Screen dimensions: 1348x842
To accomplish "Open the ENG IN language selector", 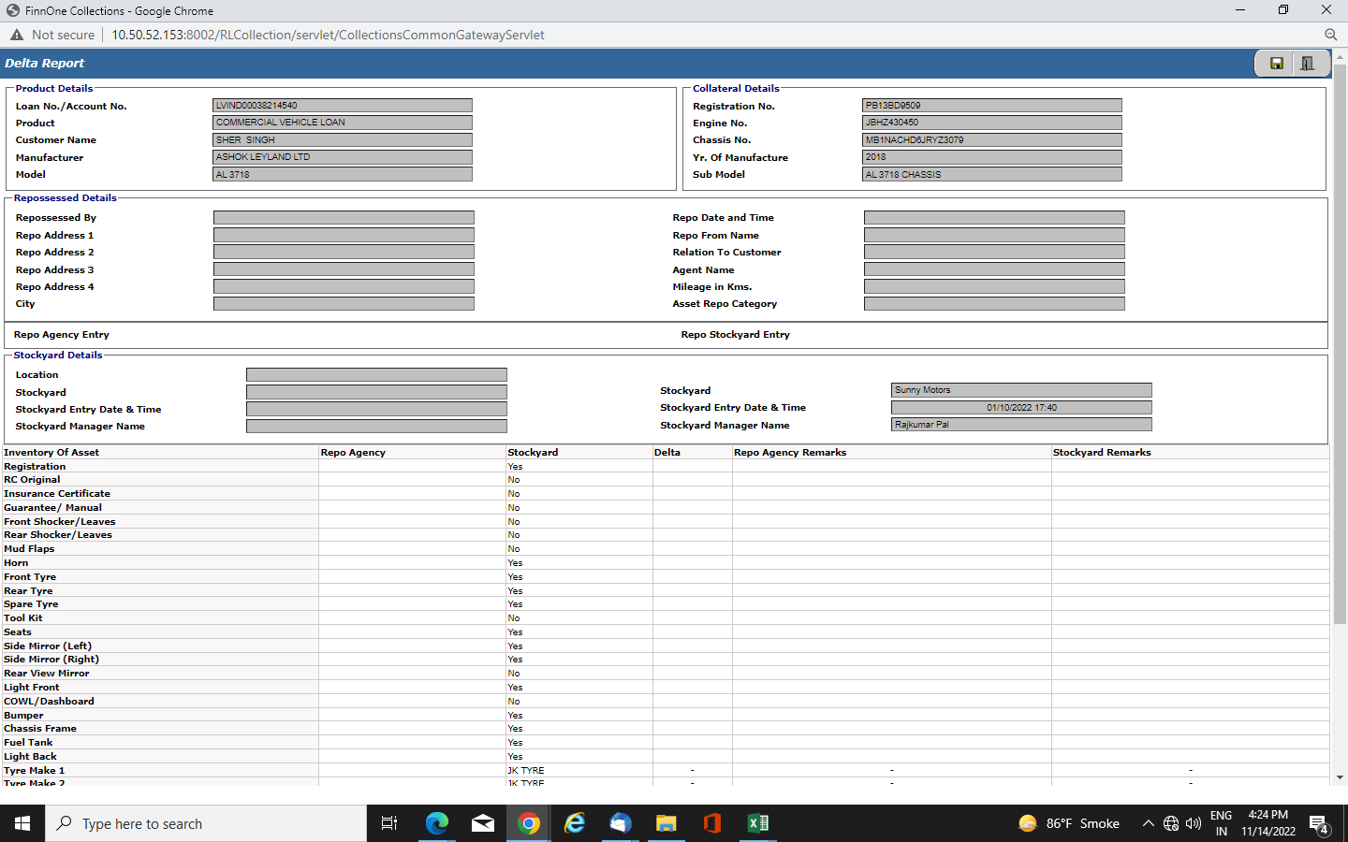I will pos(1221,823).
